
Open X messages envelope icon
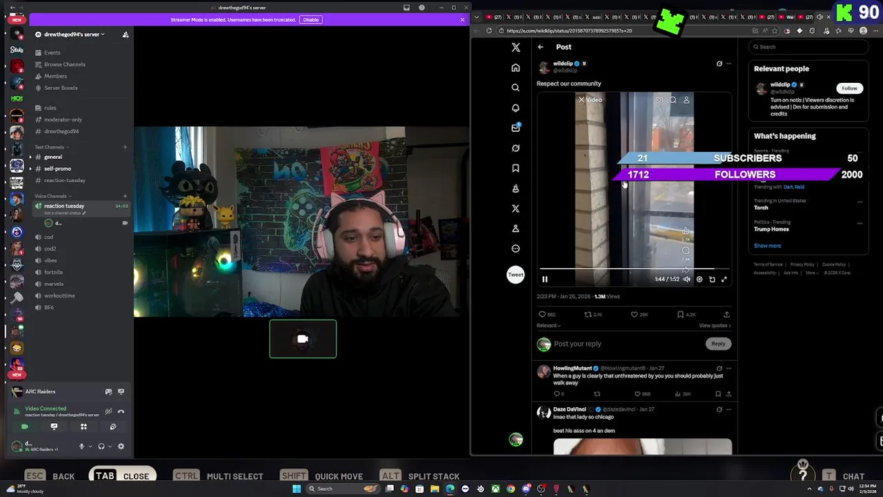pyautogui.click(x=515, y=128)
